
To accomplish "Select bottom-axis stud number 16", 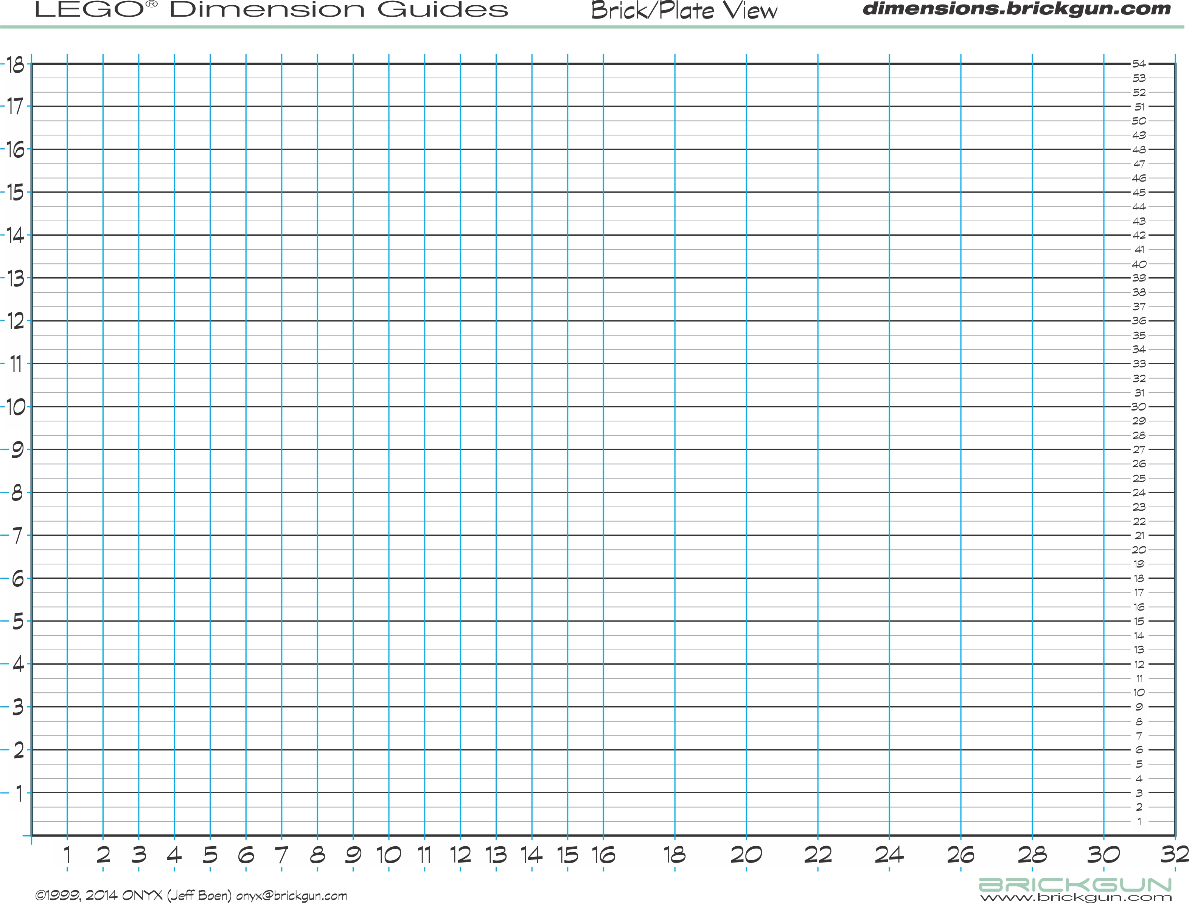I will pyautogui.click(x=604, y=855).
